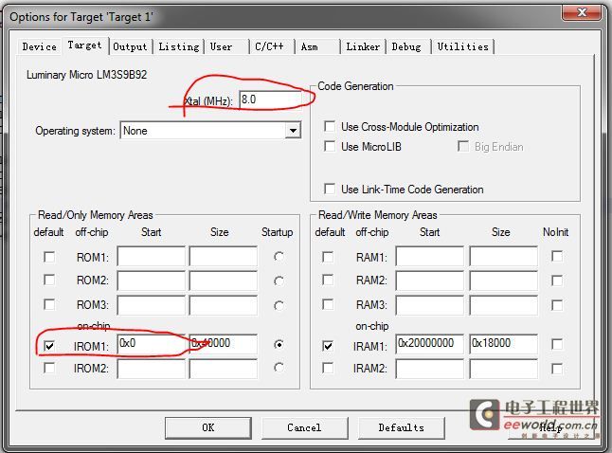Screen dimensions: 612x453
Task: Click the ROM2 Size field
Action: coord(224,281)
